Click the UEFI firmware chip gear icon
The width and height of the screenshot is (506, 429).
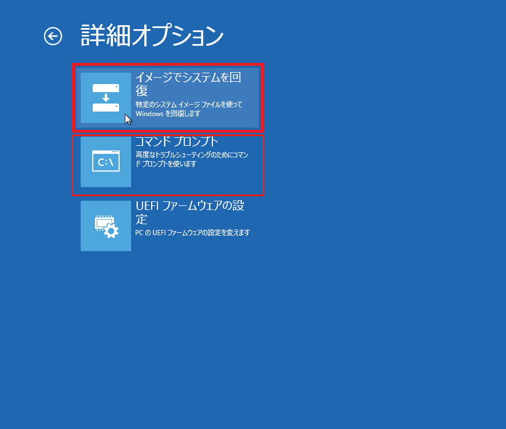(106, 226)
